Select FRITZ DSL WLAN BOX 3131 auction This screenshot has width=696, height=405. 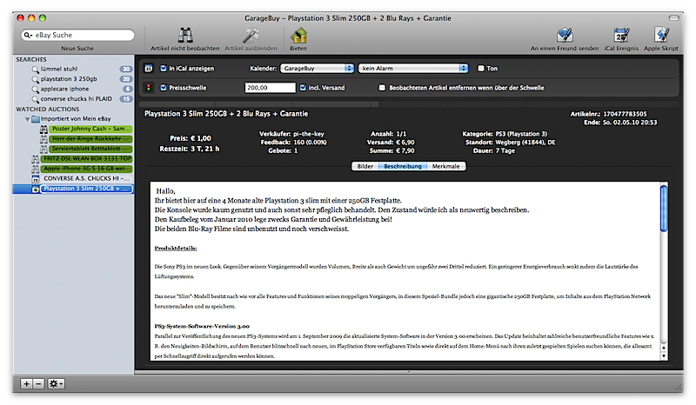point(86,159)
